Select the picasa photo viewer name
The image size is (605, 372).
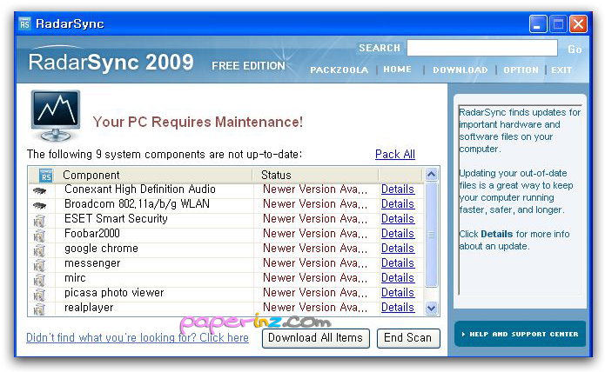[x=114, y=293]
